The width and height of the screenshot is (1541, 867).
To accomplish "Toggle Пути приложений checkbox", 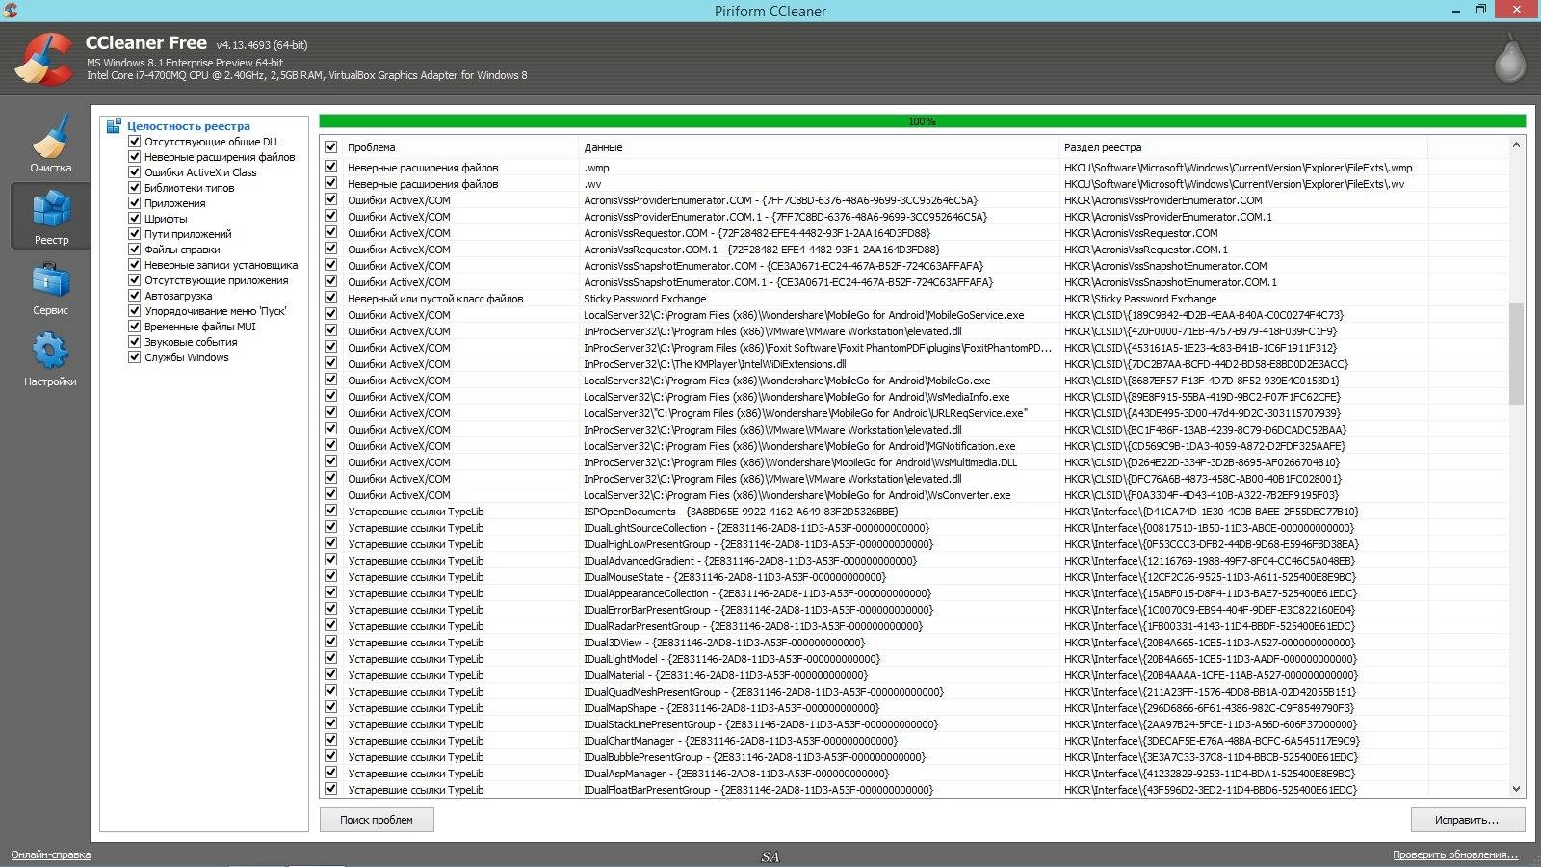I will (135, 234).
